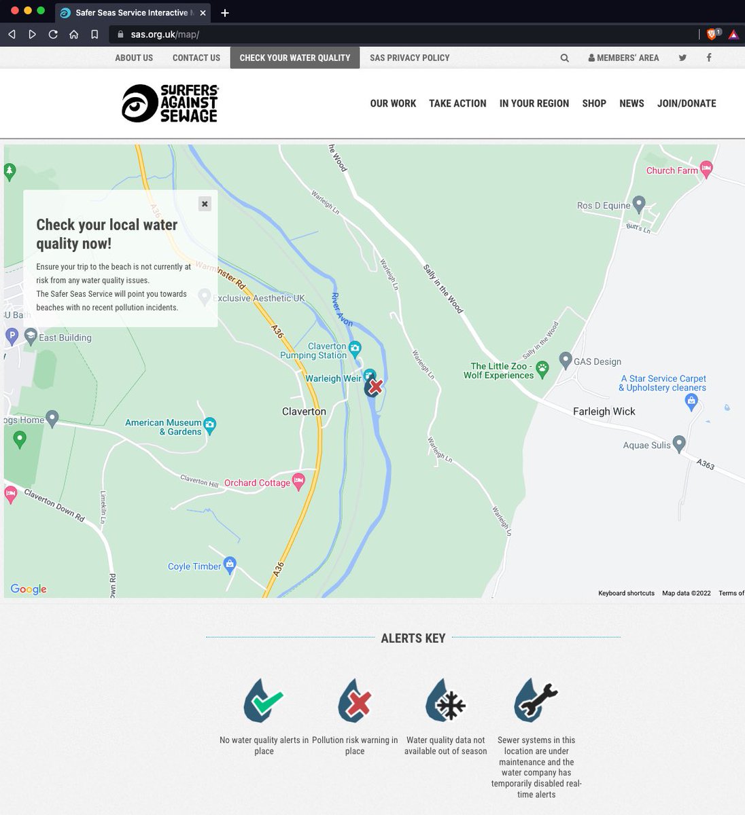Image resolution: width=745 pixels, height=815 pixels.
Task: Select Check Your Water Quality tab
Action: (295, 58)
